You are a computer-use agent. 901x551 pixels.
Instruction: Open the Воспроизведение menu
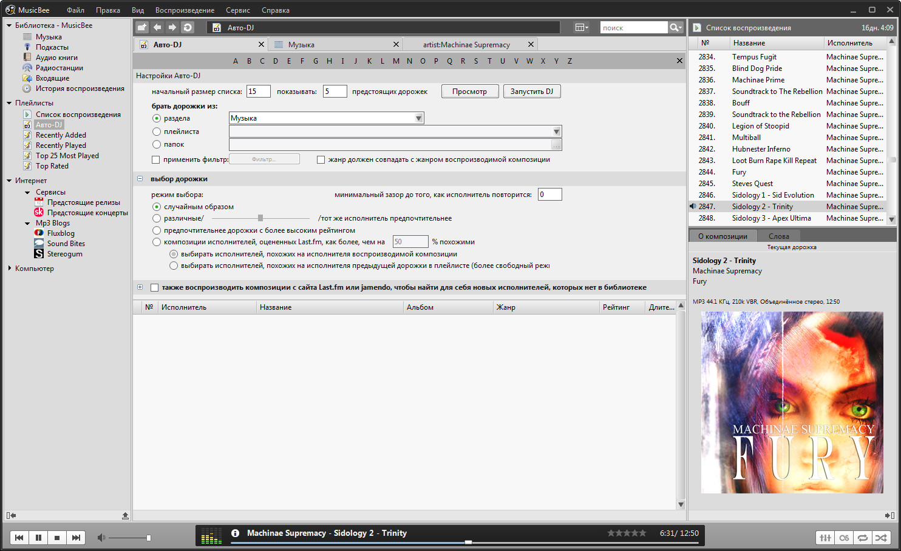click(x=185, y=10)
